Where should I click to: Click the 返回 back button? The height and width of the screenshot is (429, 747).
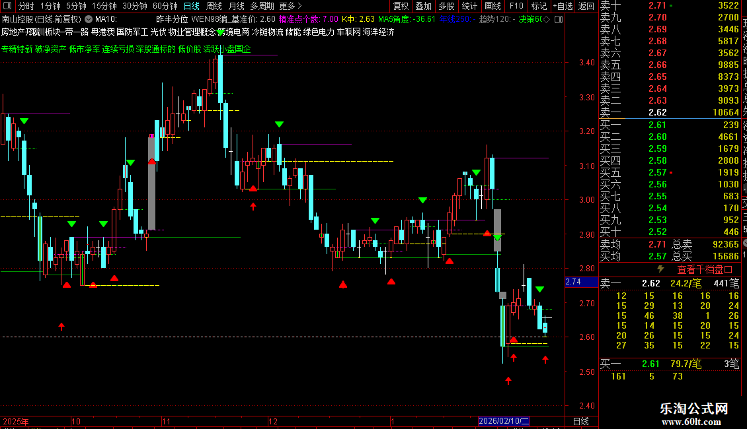[x=586, y=6]
